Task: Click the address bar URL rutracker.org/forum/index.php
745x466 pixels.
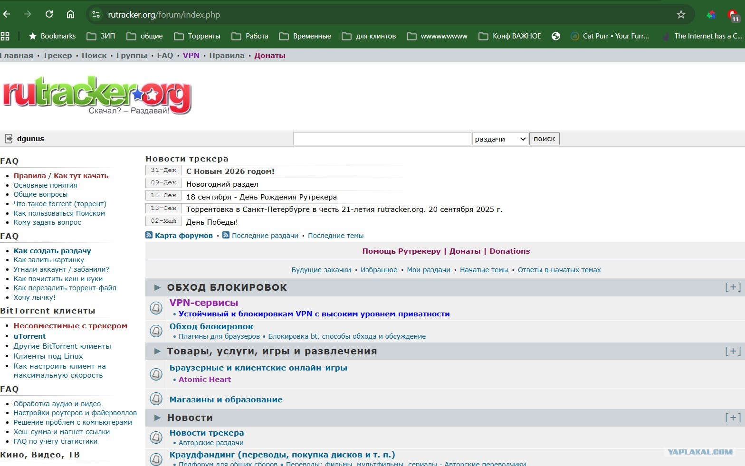Action: point(164,15)
